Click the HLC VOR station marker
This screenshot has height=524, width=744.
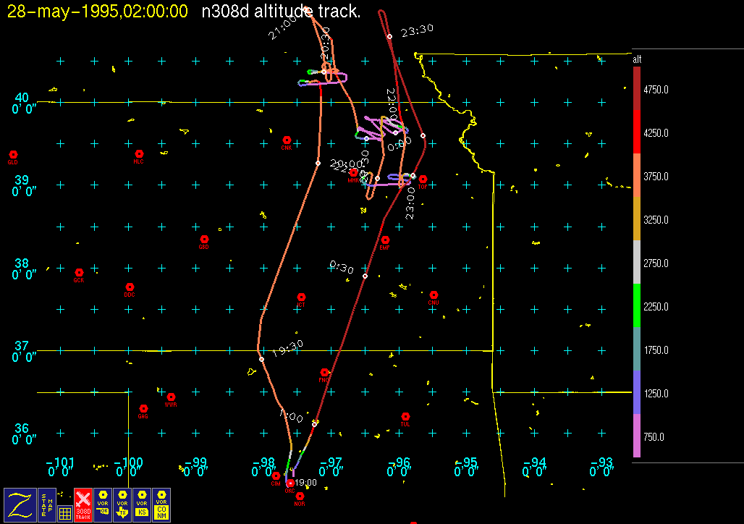pyautogui.click(x=139, y=153)
